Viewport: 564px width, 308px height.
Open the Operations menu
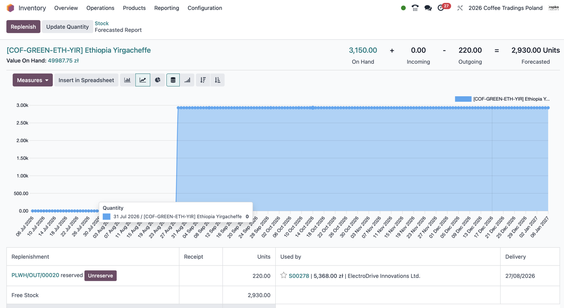coord(100,8)
